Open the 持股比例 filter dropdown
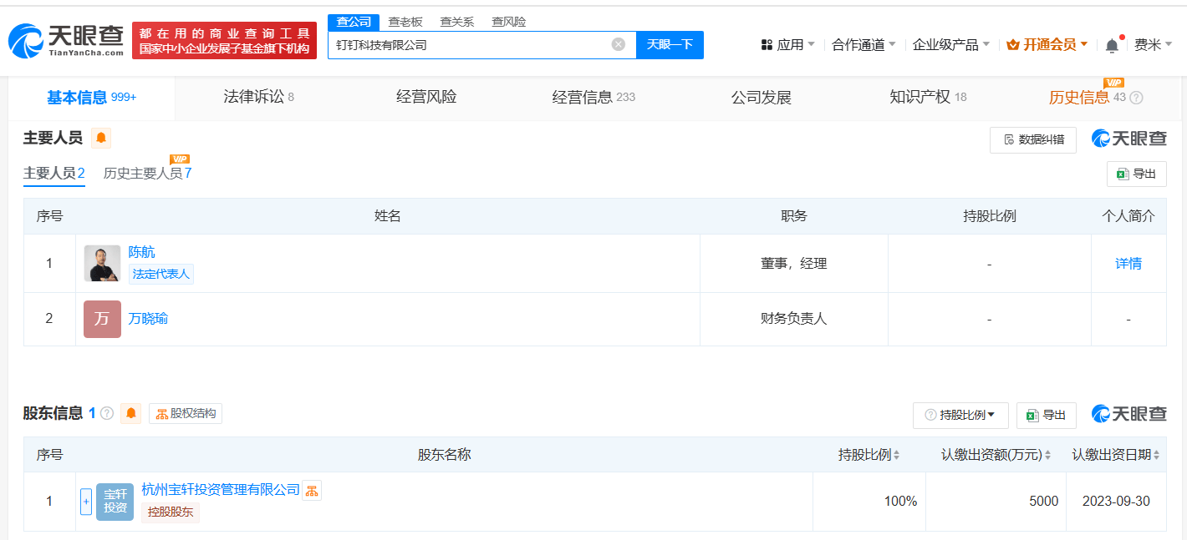1187x540 pixels. pyautogui.click(x=960, y=415)
